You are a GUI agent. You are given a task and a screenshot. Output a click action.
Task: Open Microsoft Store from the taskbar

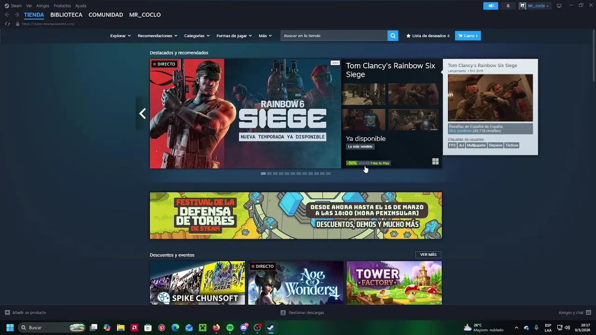tap(148, 328)
